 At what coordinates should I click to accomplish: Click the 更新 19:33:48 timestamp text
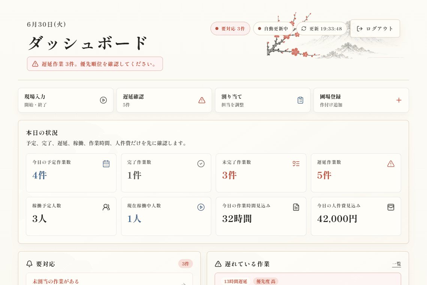pos(326,29)
